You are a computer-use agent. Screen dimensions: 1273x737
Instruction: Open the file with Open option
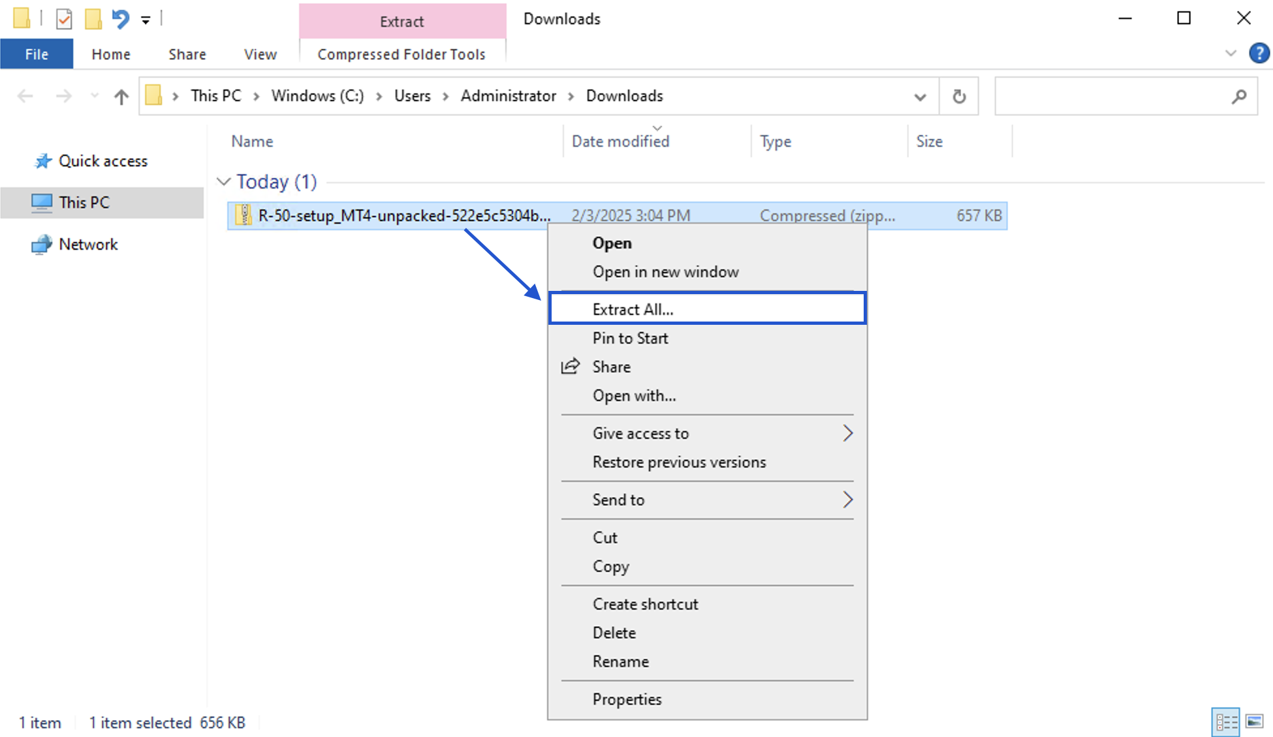click(612, 242)
